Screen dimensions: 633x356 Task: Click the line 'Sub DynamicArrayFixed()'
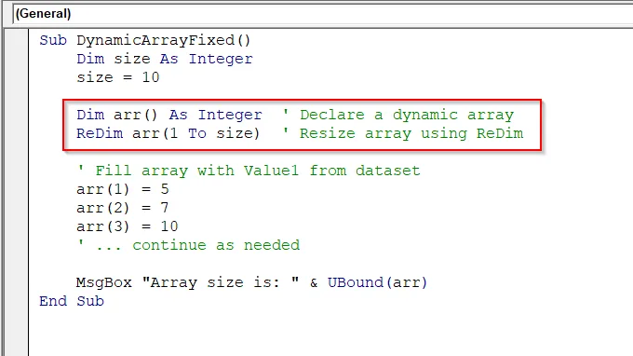[145, 40]
